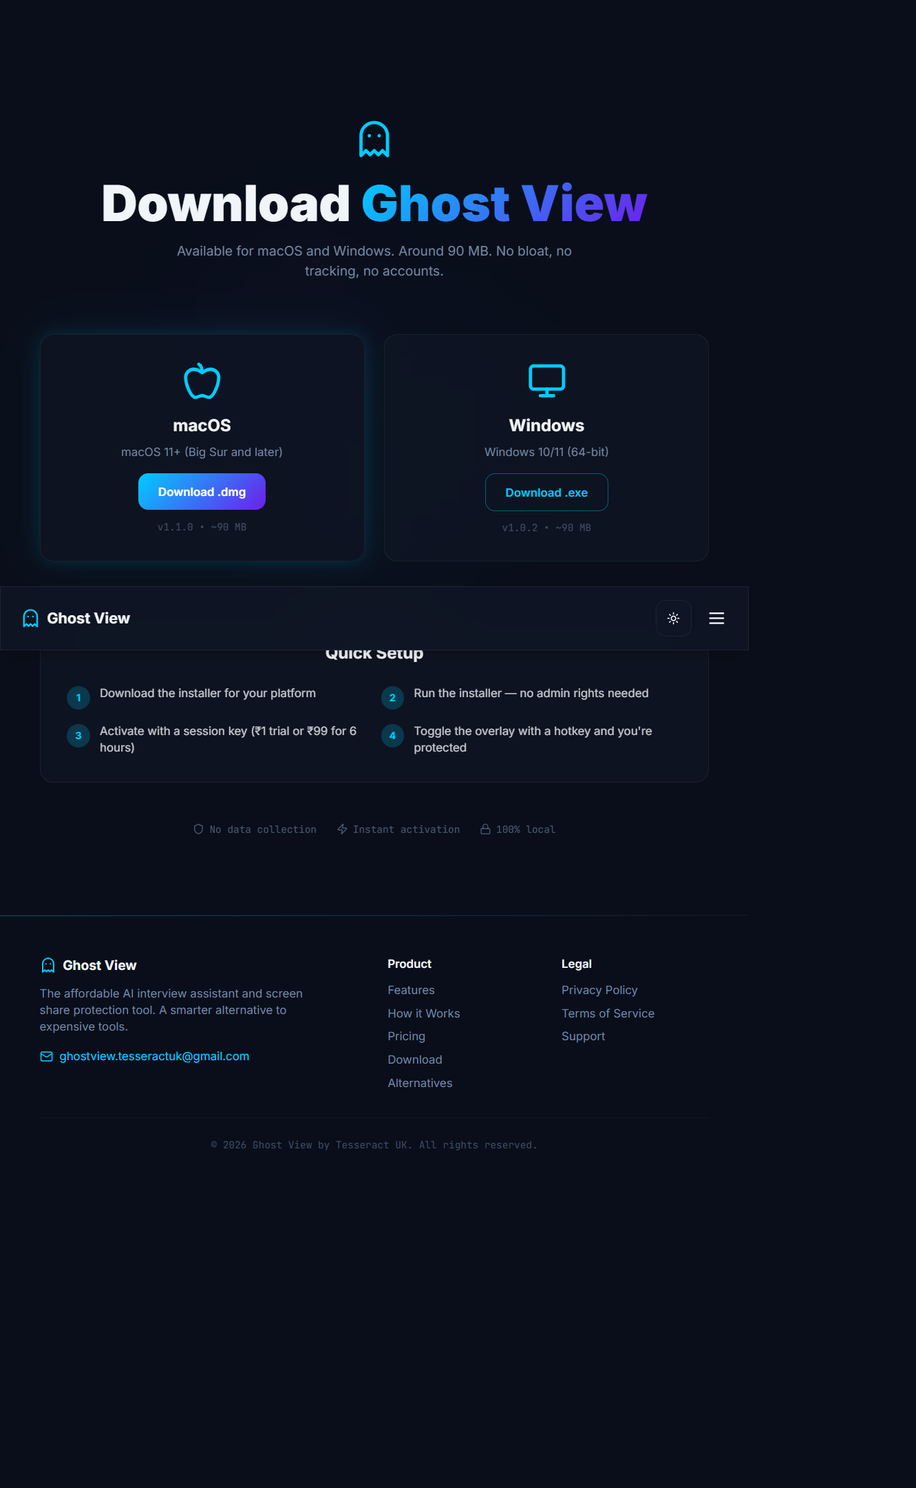Image resolution: width=916 pixels, height=1488 pixels.
Task: Open the ghostview.tesseractuk@gmail.com email link
Action: pos(154,1057)
